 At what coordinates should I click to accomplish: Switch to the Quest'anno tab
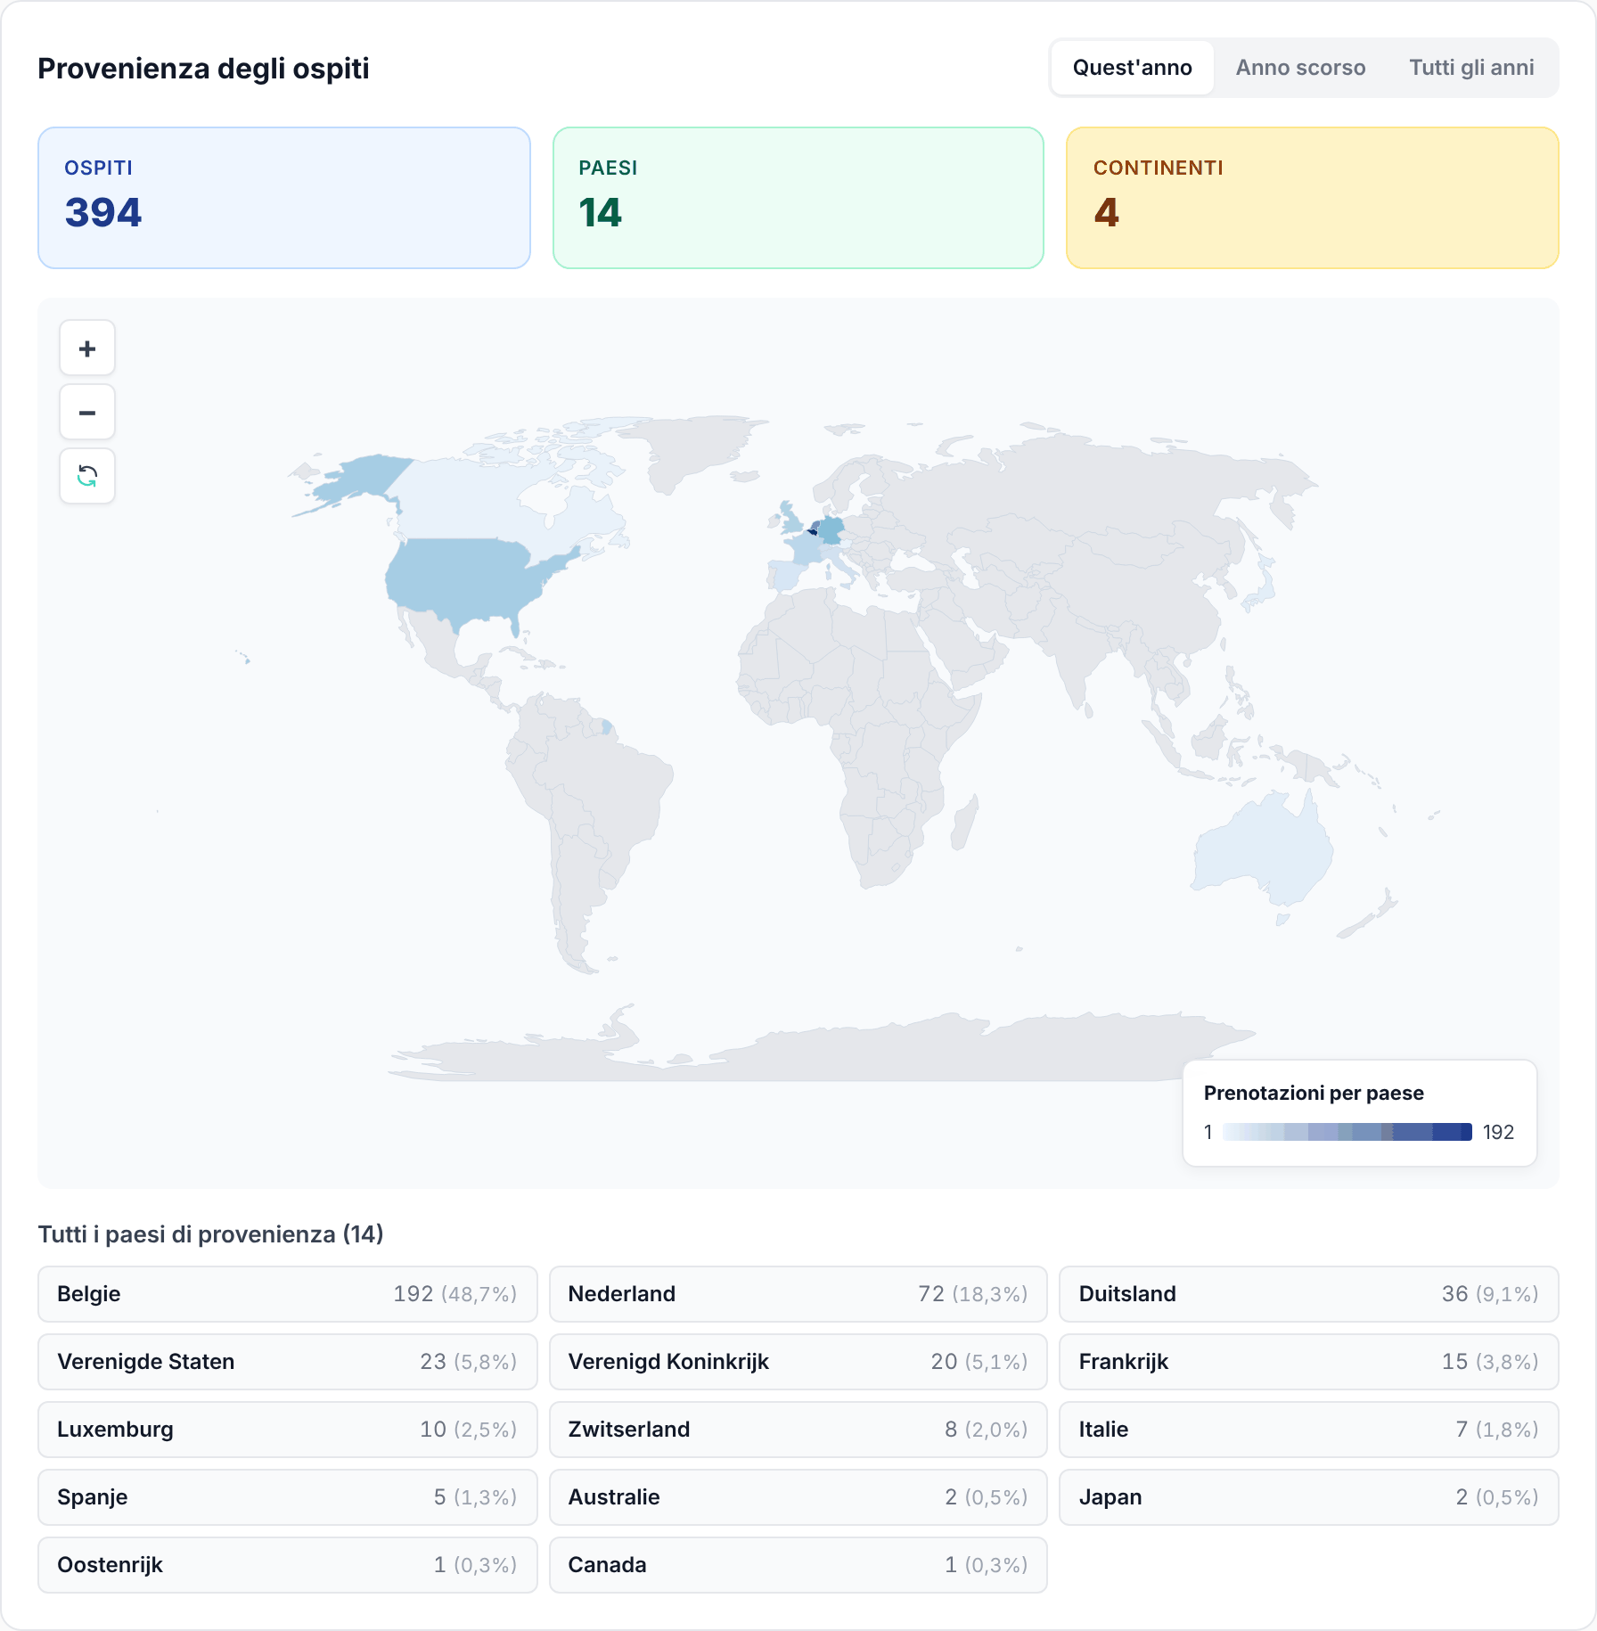(x=1132, y=68)
